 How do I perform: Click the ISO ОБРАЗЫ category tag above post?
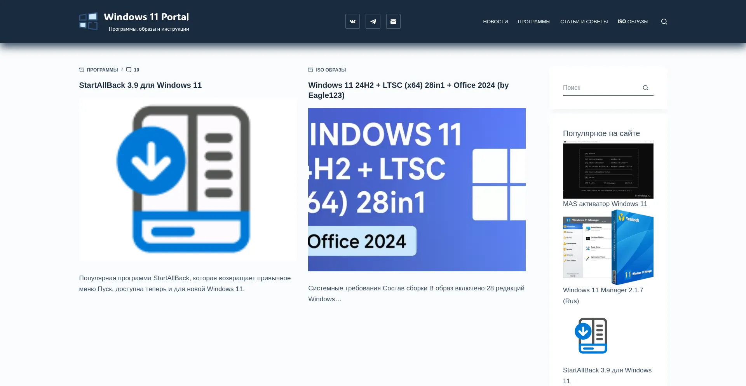(x=331, y=70)
